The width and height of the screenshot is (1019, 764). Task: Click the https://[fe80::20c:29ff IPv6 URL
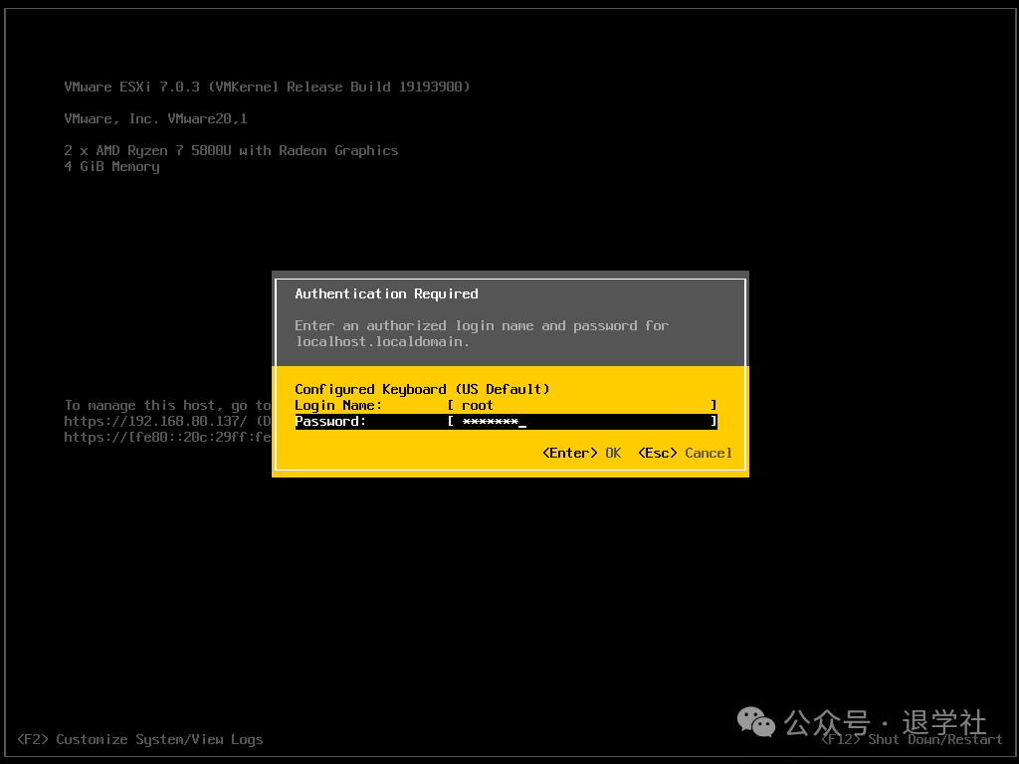click(x=167, y=438)
